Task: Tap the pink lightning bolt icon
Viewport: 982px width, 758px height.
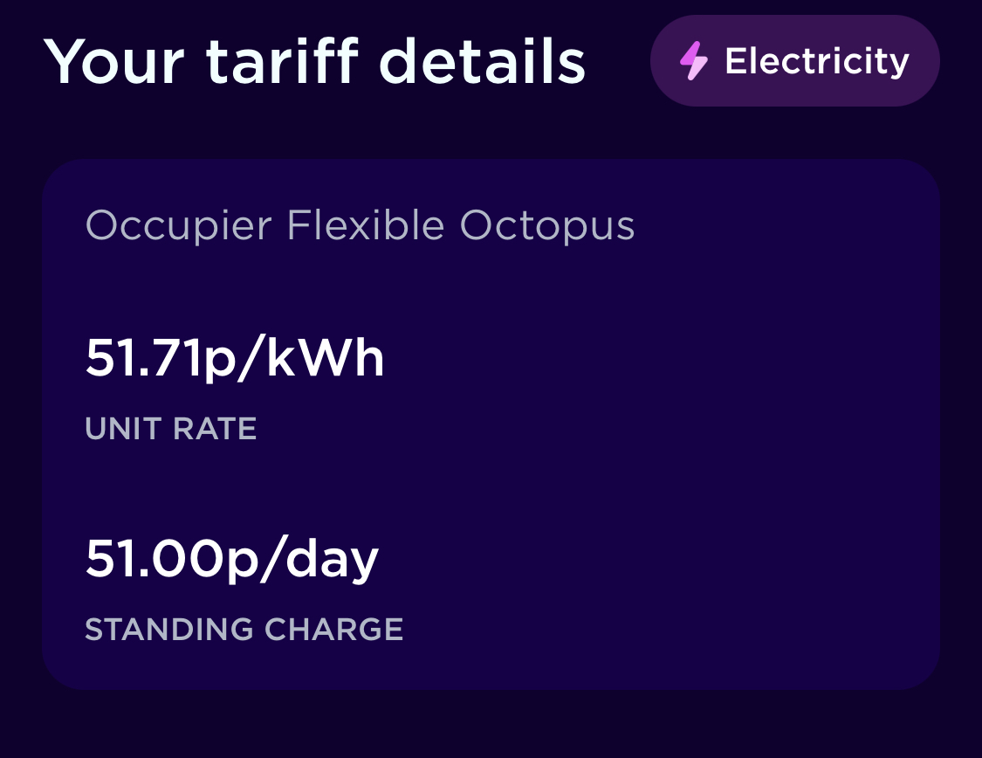Action: (695, 61)
